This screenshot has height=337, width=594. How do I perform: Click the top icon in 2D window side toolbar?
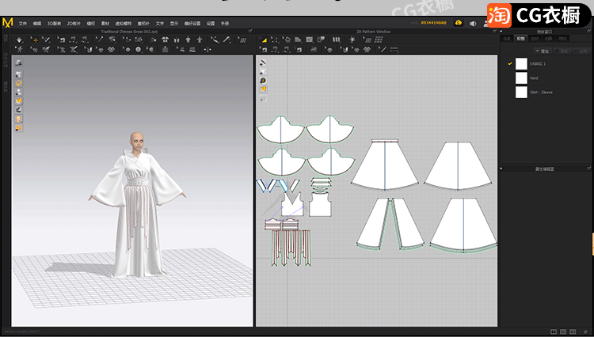263,62
